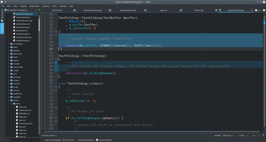Open the +21 hidden documents list
The image size is (266, 142).
pos(258,10)
